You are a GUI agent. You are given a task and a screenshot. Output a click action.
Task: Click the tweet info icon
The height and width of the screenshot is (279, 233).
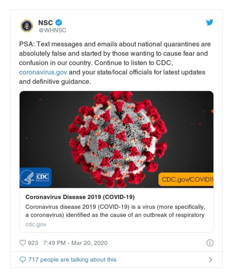click(x=210, y=243)
